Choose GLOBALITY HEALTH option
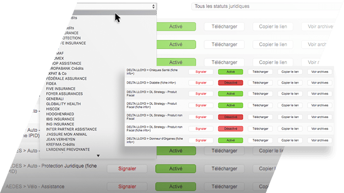The width and height of the screenshot is (344, 193). pos(64,104)
